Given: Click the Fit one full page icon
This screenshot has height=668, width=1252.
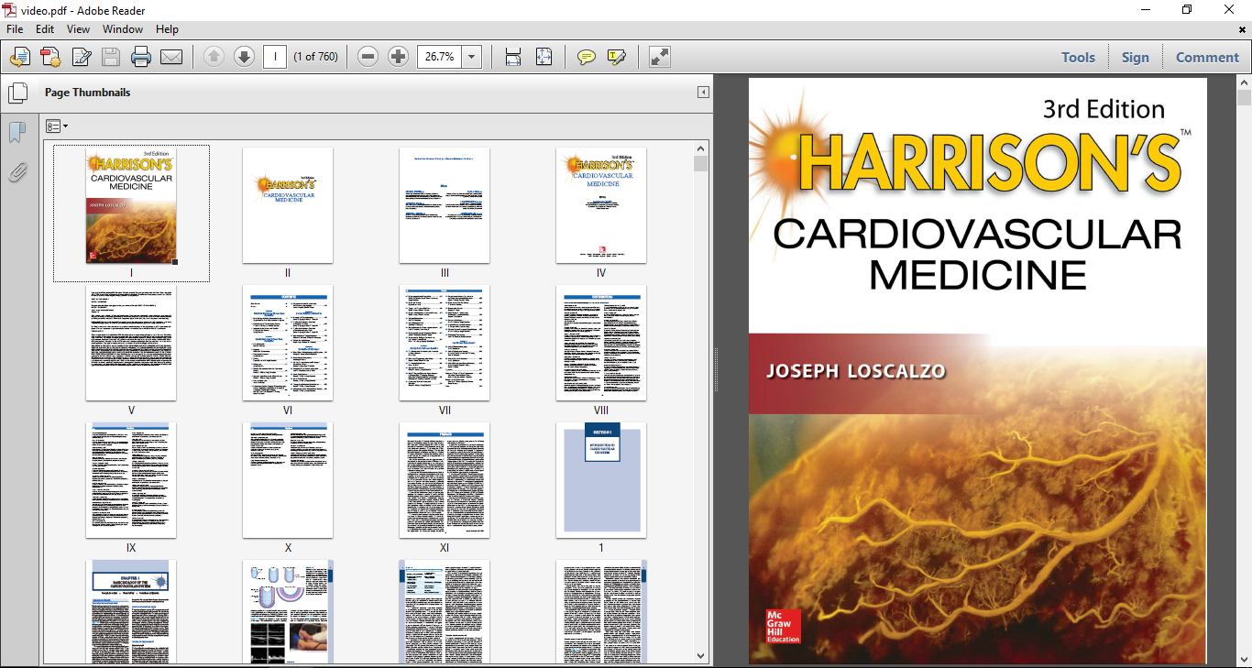Looking at the screenshot, I should coord(544,57).
